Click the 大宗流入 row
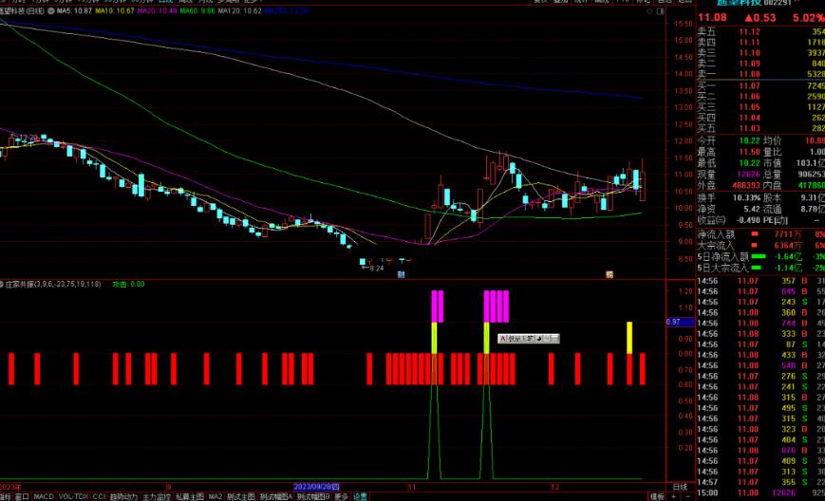Image resolution: width=825 pixels, height=501 pixels. tap(760, 246)
